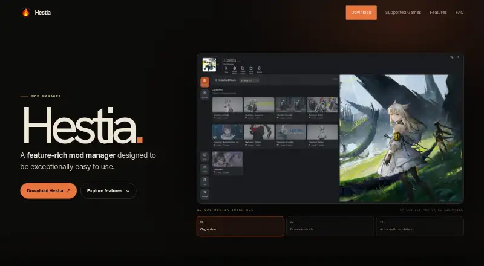Click the down arrow on Explore features
The image size is (484, 266).
point(128,190)
